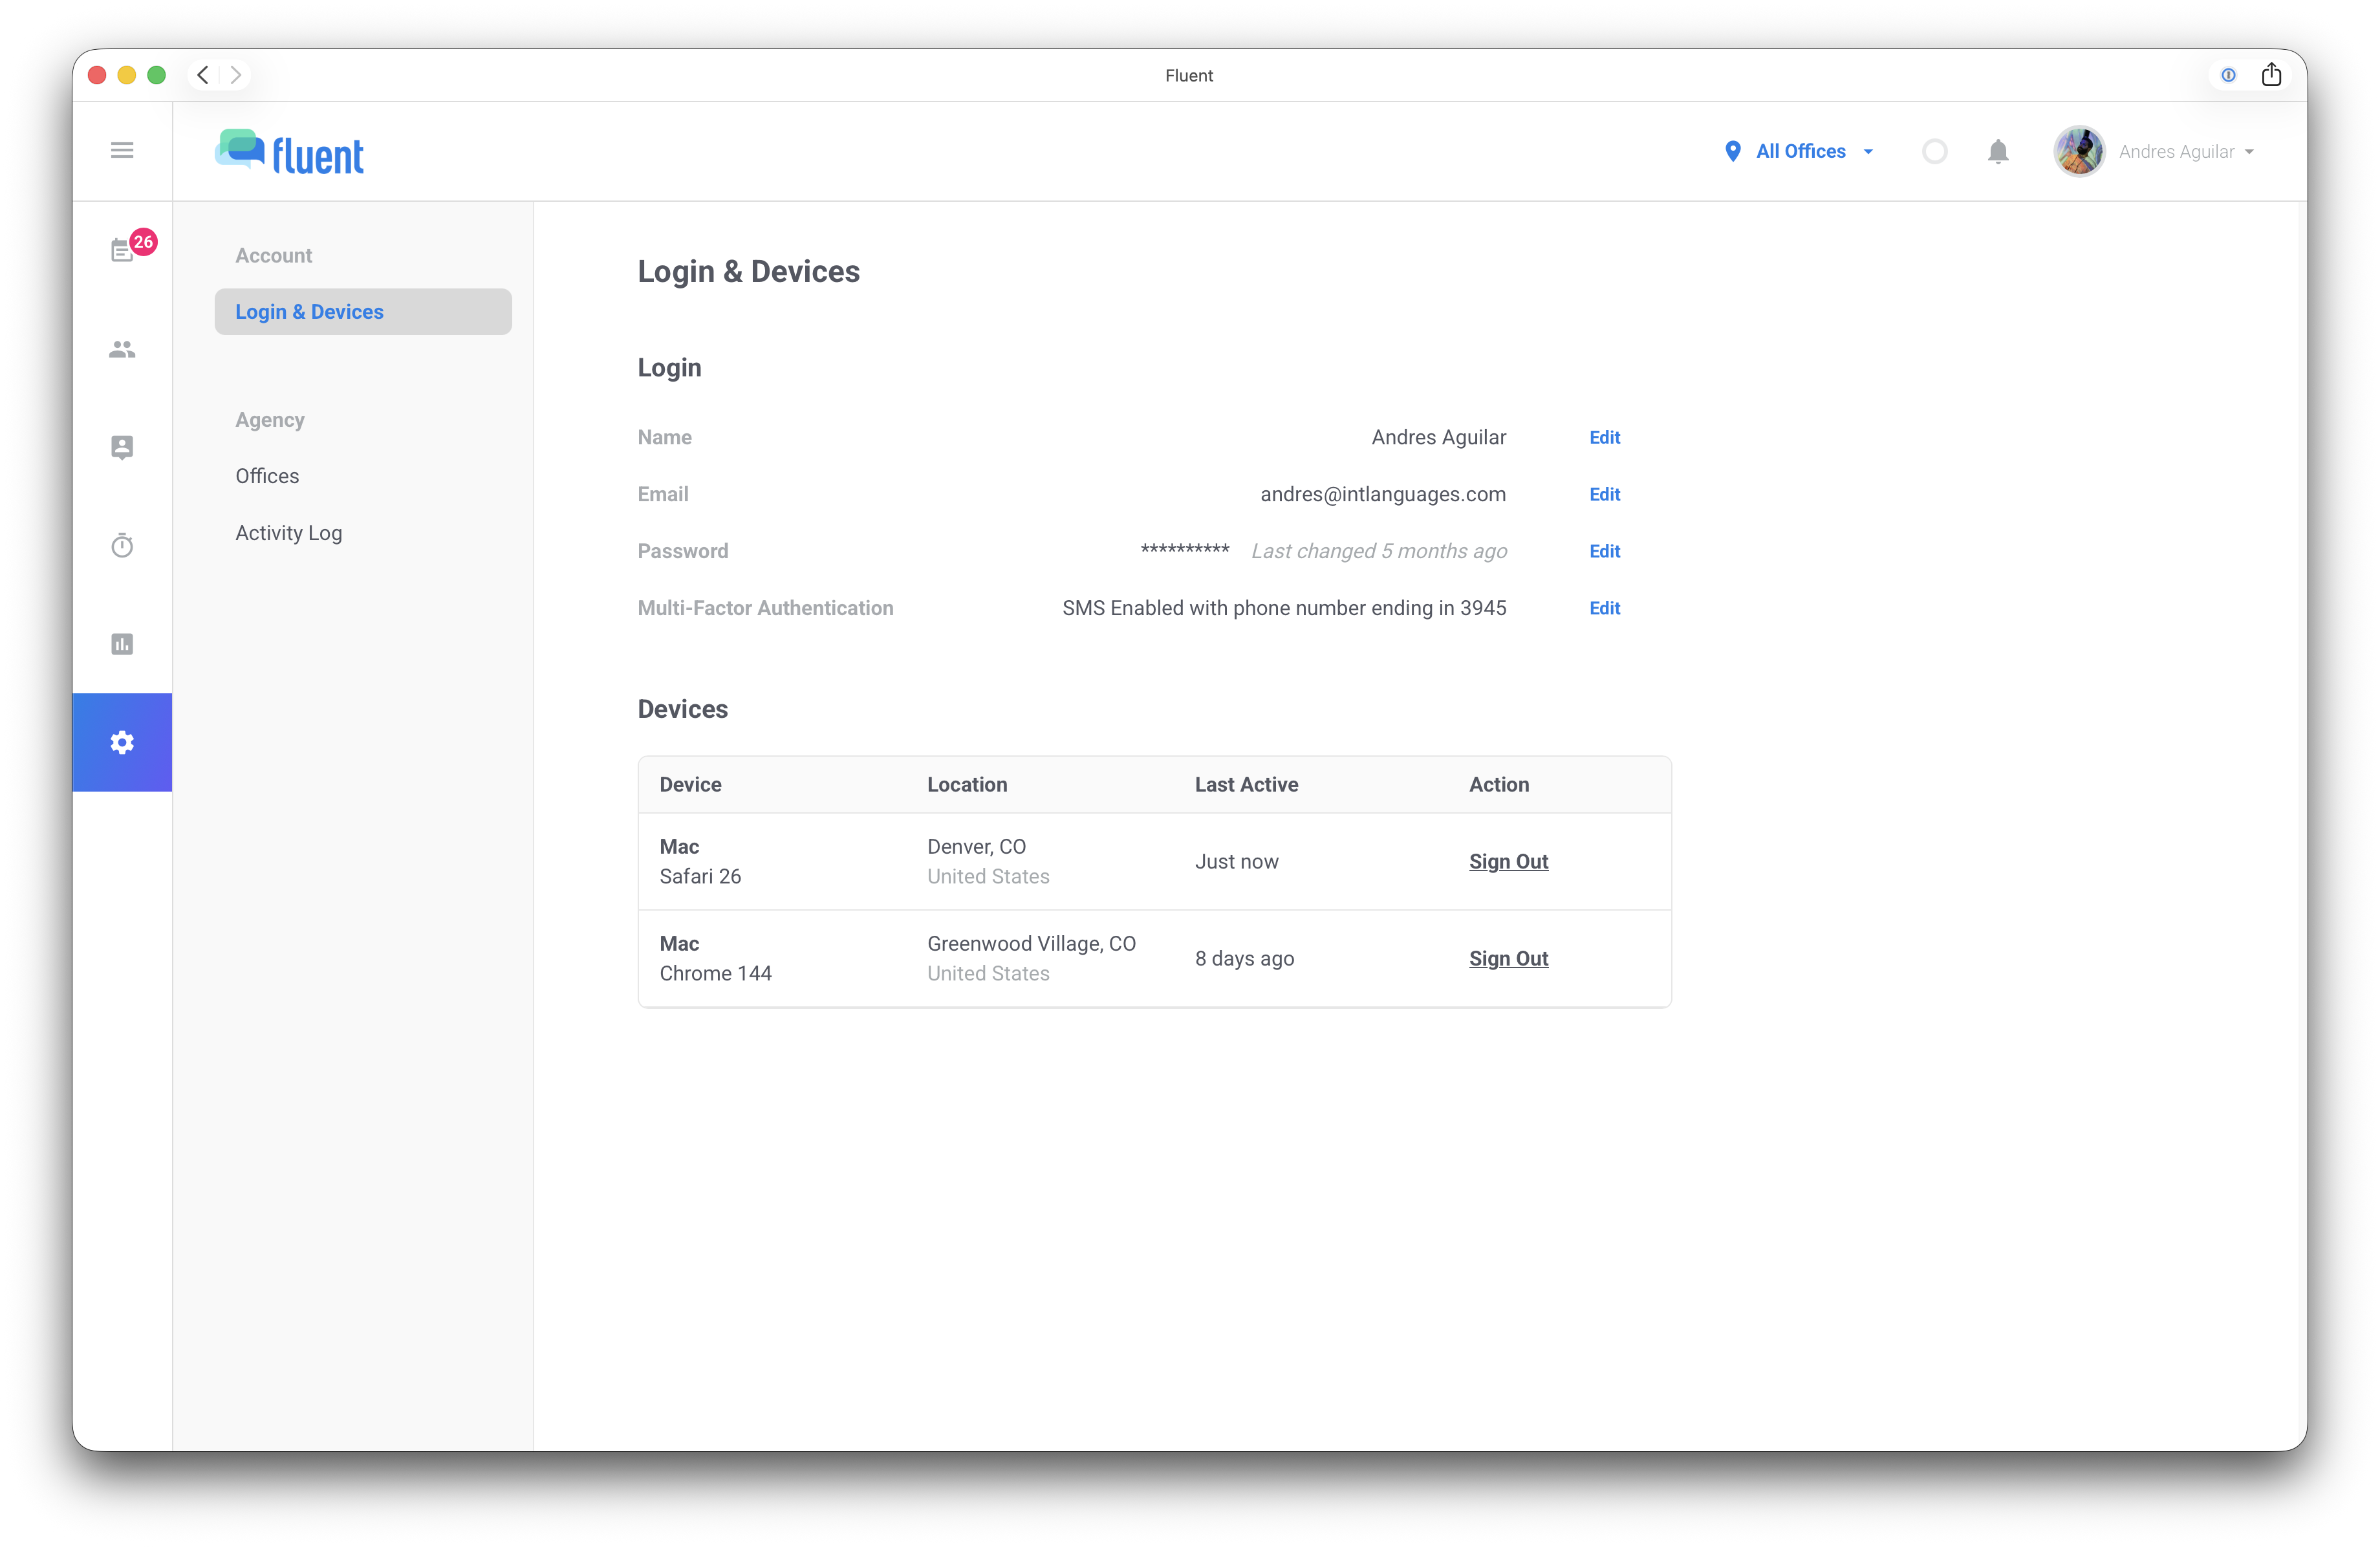Open the hamburger navigation menu

point(122,150)
